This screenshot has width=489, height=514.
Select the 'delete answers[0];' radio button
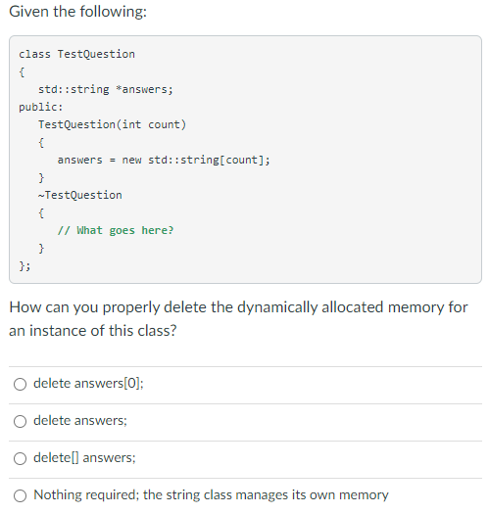pos(20,384)
